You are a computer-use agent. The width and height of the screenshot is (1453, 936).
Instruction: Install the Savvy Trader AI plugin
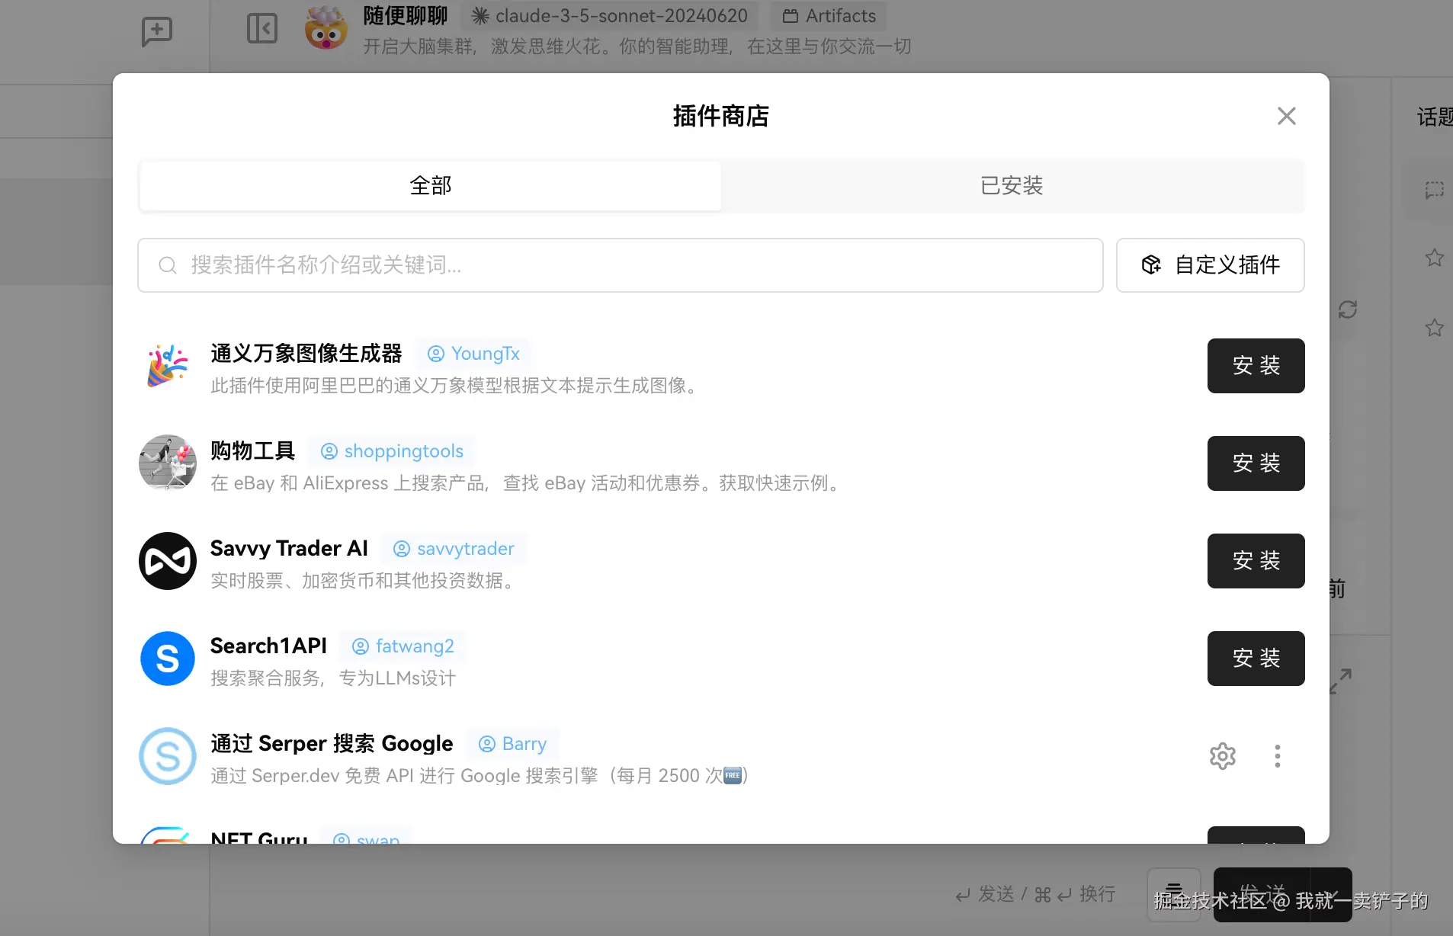(x=1256, y=561)
